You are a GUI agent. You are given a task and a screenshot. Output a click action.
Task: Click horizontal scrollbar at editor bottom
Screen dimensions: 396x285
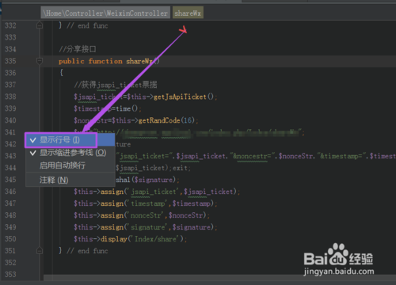219,278
